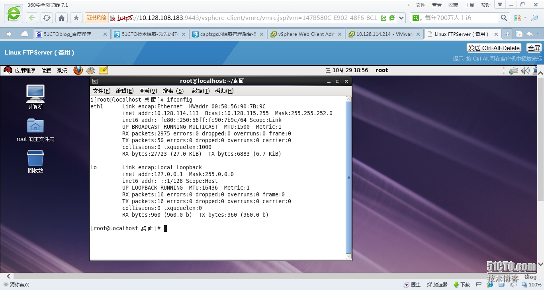
Task: Open the 收藏 browser menu
Action: (453, 5)
